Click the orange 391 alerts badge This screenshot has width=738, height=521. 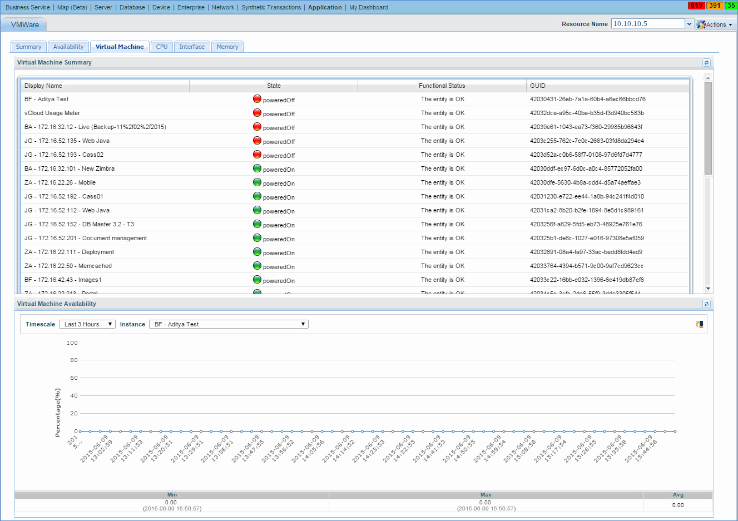click(715, 6)
